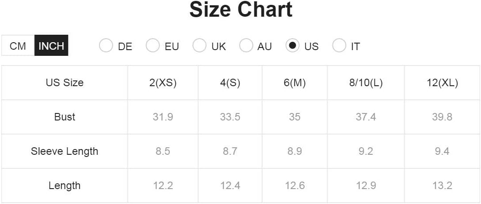Click bust value 39.8 for XL
Viewport: 481px width, 204px height.
[x=442, y=117]
